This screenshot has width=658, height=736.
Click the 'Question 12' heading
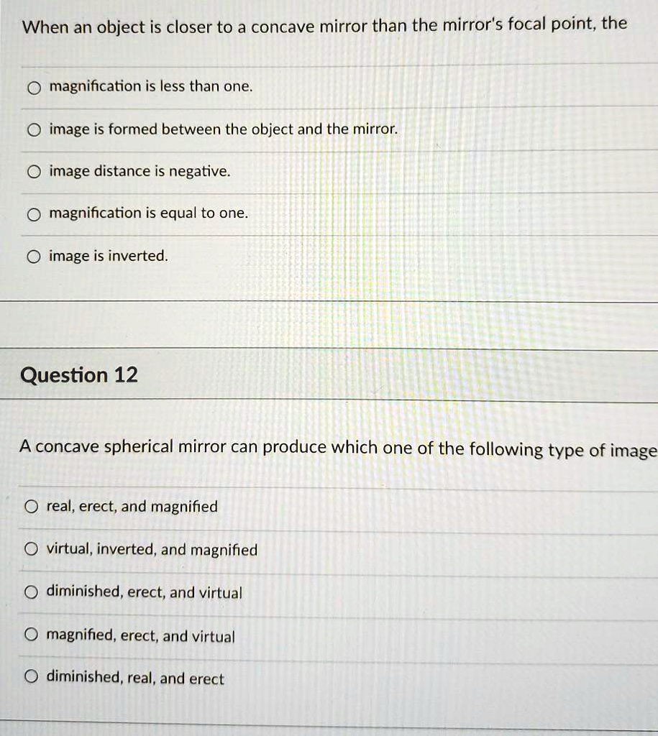[x=79, y=375]
